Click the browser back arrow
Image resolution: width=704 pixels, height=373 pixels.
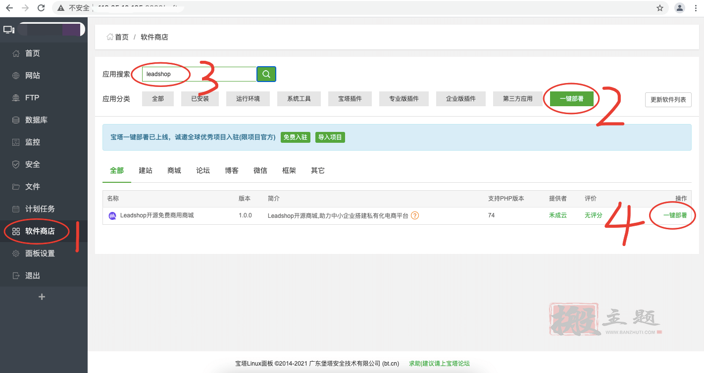9,8
